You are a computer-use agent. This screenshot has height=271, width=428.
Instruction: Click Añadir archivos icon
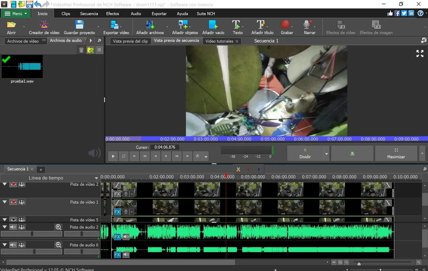pos(150,24)
